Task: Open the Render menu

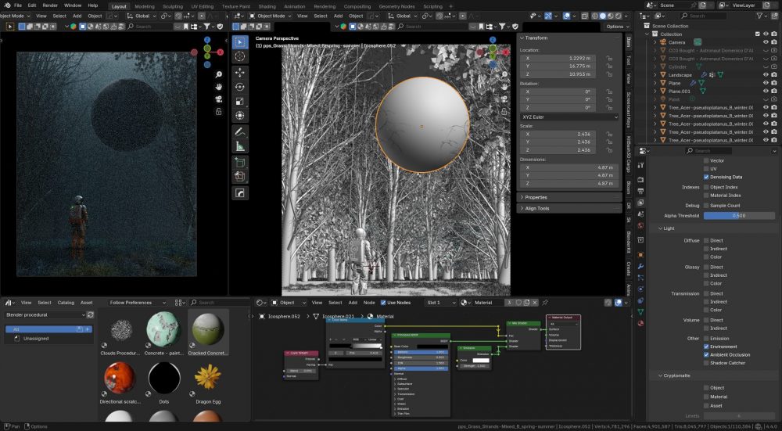Action: 49,5
